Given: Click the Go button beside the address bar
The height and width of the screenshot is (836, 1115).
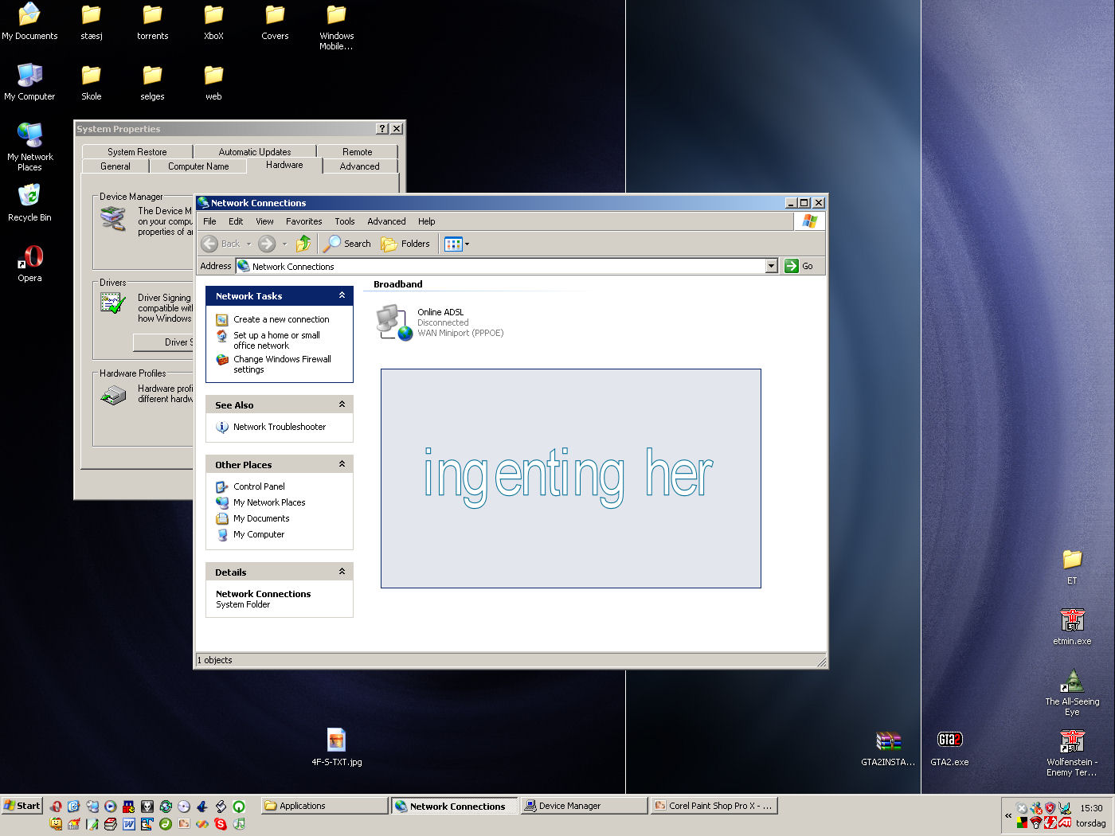Looking at the screenshot, I should 799,266.
